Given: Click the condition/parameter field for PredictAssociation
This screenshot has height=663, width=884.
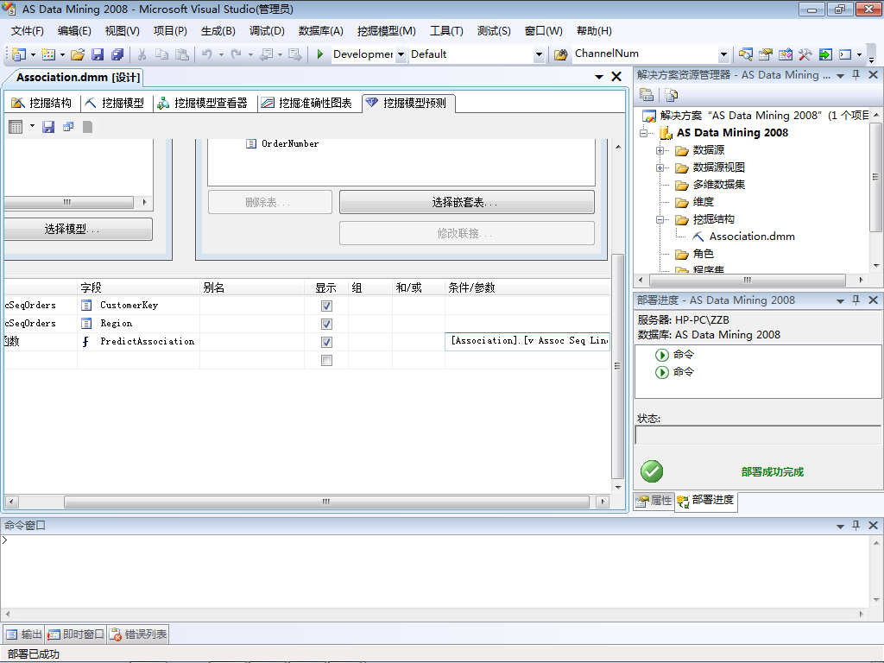Looking at the screenshot, I should (x=527, y=341).
